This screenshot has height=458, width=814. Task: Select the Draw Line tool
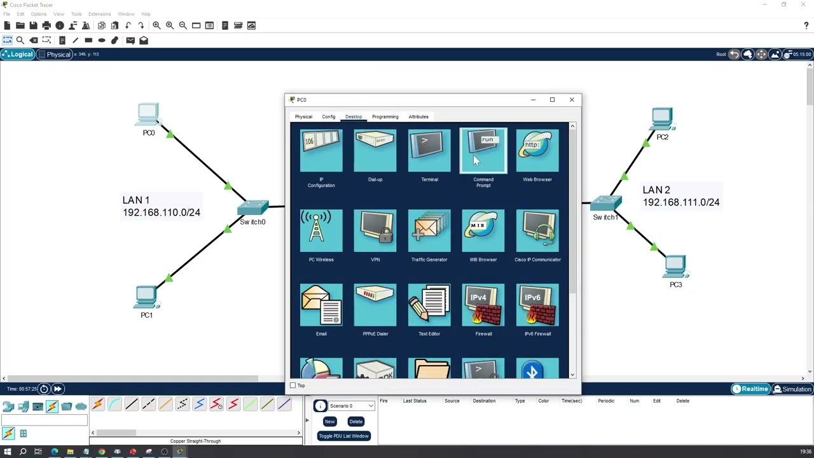pyautogui.click(x=75, y=40)
